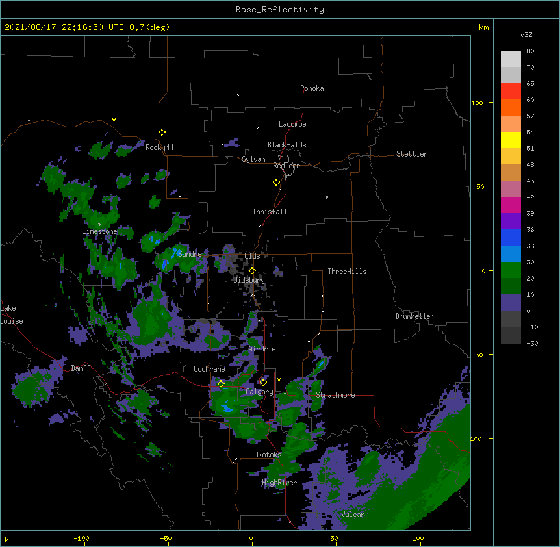Click the yellow diamond marker between Olds and Didsbury
Screen dimensions: 560x547
pos(252,271)
